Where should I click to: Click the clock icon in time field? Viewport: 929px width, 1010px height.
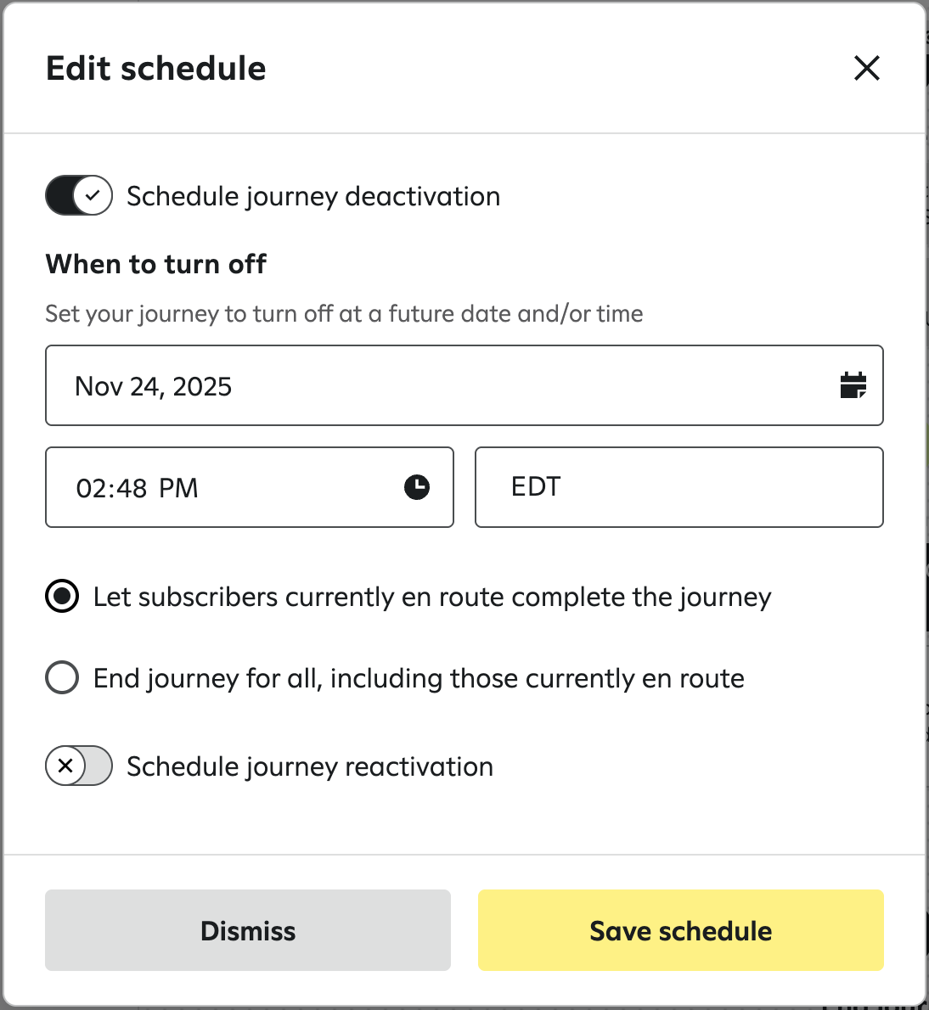click(x=416, y=487)
